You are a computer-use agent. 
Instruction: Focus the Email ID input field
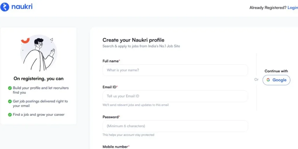tap(175, 96)
